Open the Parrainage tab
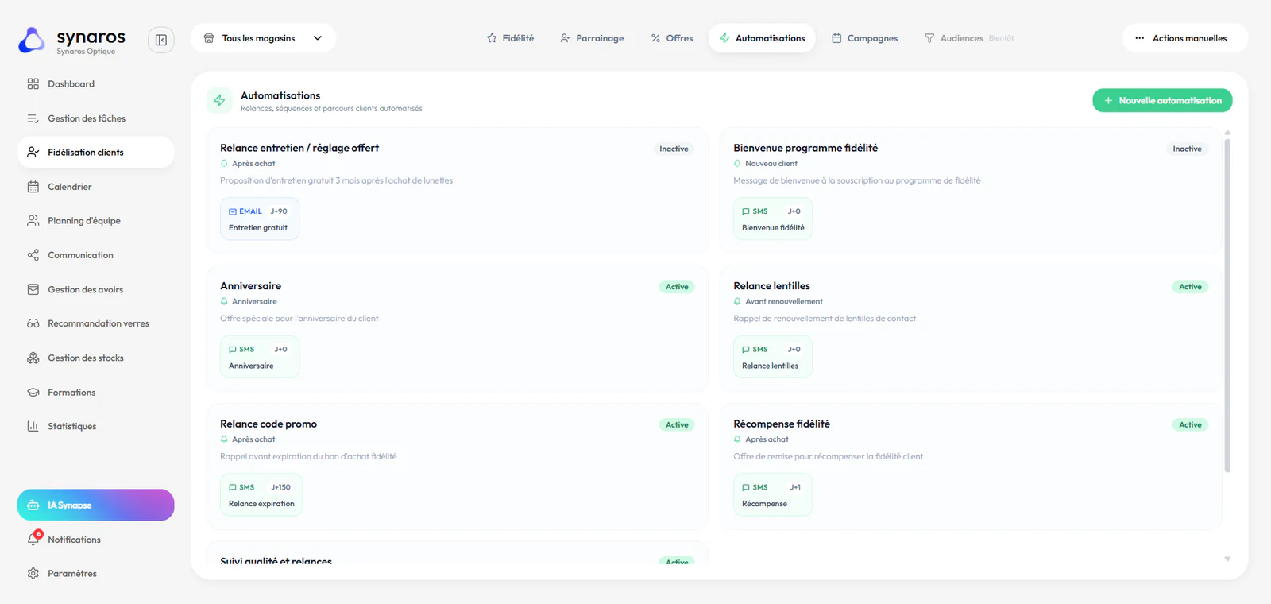1271x604 pixels. tap(592, 38)
